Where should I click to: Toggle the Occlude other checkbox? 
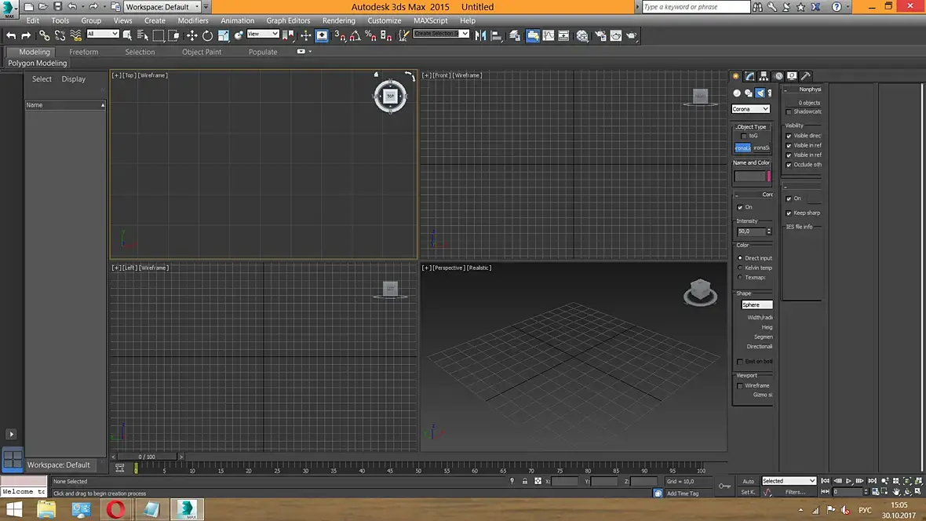(789, 165)
